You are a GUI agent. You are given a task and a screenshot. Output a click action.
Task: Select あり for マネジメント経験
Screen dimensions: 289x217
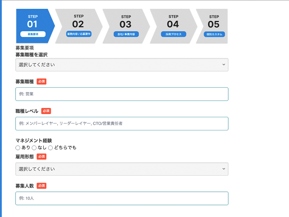point(18,148)
